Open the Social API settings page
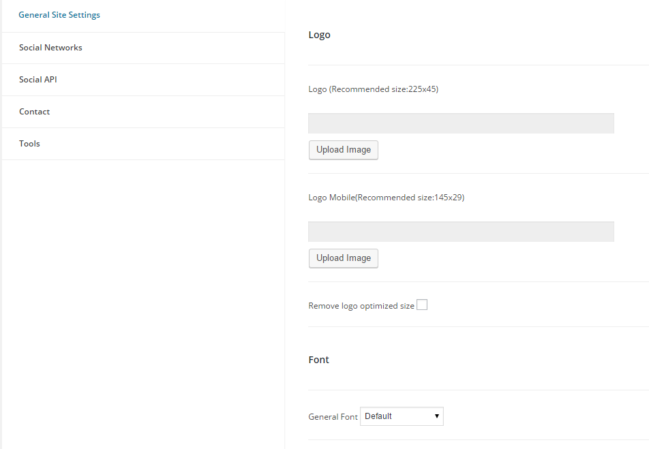The height and width of the screenshot is (449, 649). pos(38,80)
